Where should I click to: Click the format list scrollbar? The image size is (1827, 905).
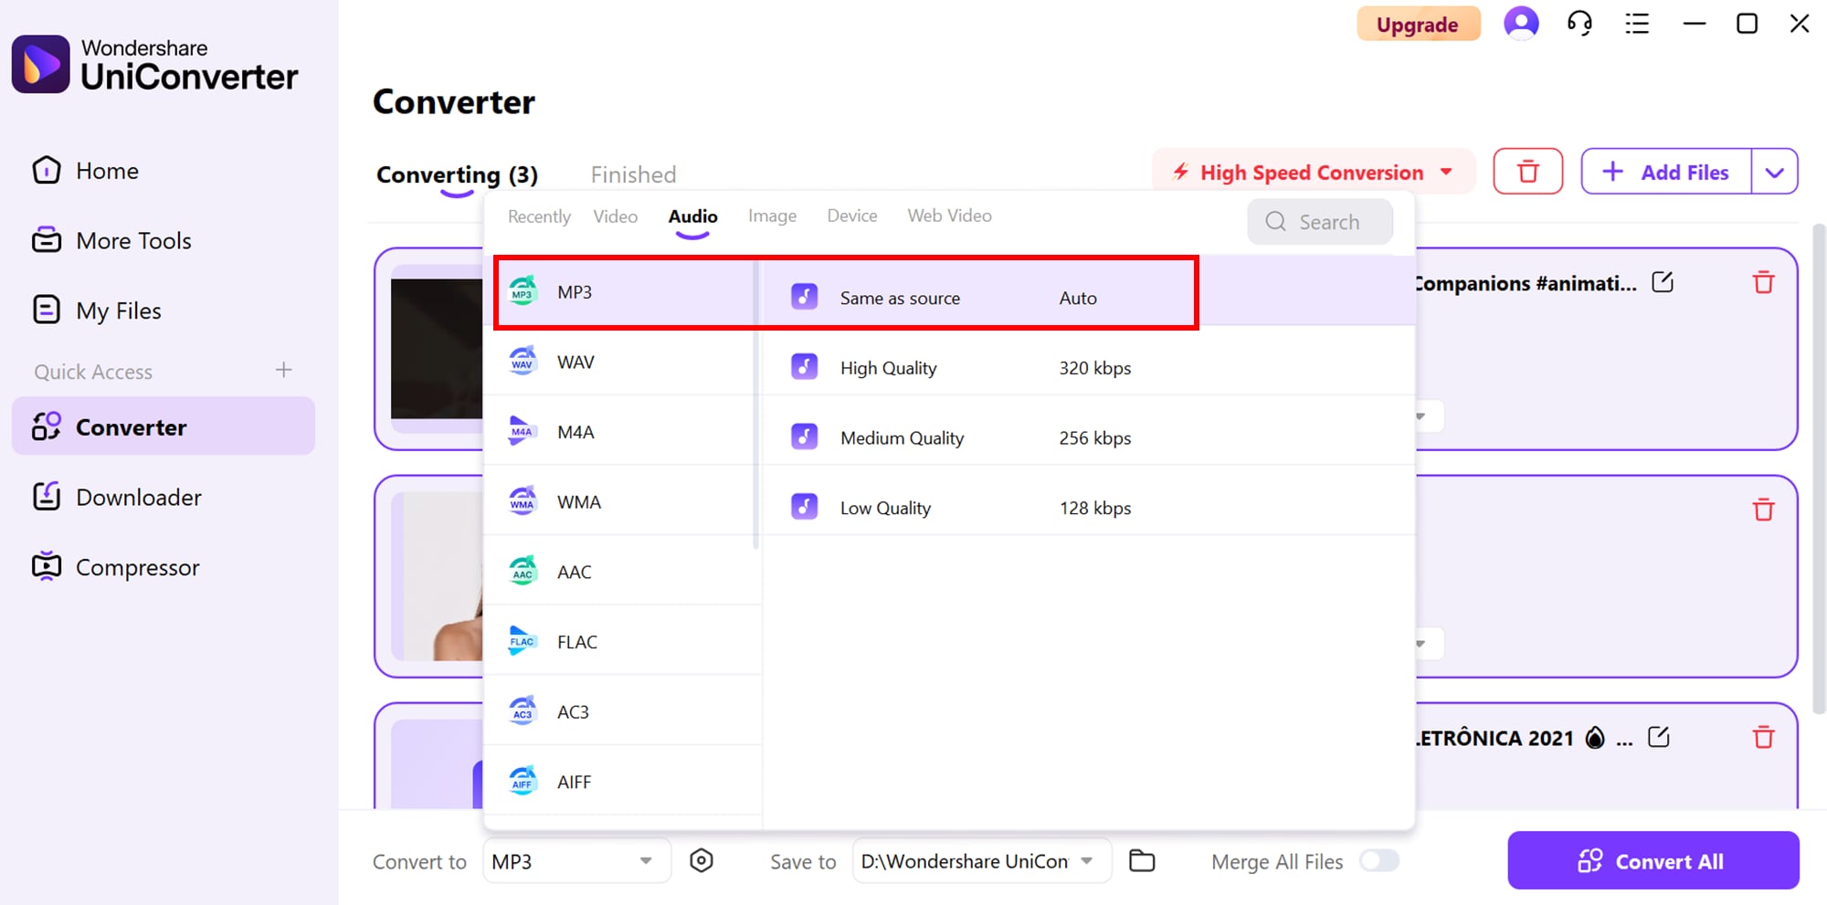[x=755, y=405]
